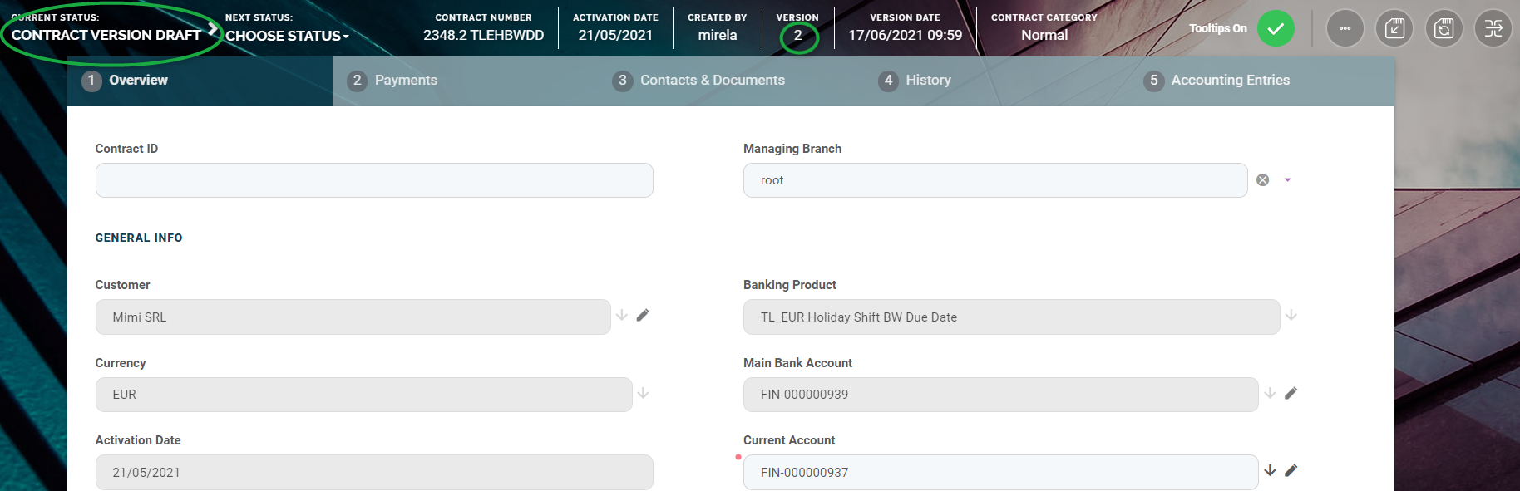Switch to the Payments tab
The width and height of the screenshot is (1520, 491).
pyautogui.click(x=405, y=81)
